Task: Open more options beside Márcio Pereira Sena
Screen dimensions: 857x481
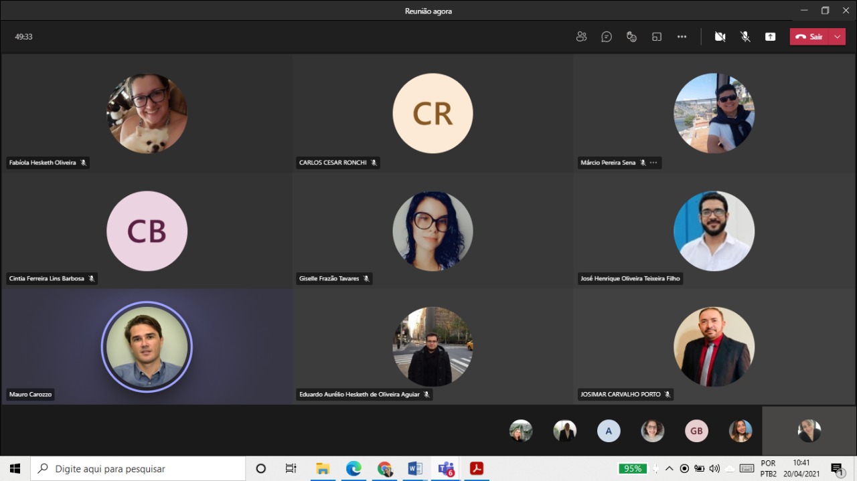Action: (653, 163)
